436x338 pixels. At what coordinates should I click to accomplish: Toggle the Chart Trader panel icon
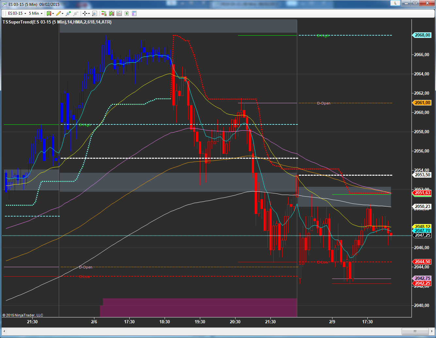[x=104, y=13]
